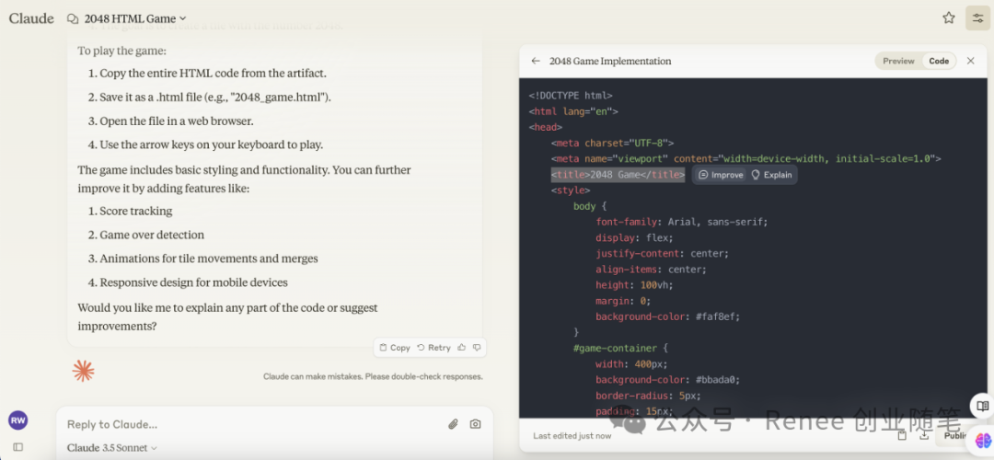Copy the artifact code via clipboard icon
Screen dimensions: 994x460
coord(902,435)
